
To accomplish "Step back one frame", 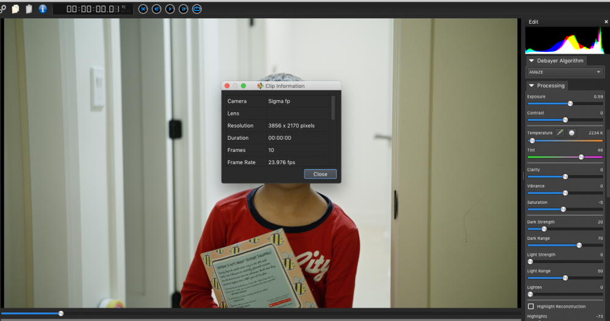I will click(x=156, y=9).
